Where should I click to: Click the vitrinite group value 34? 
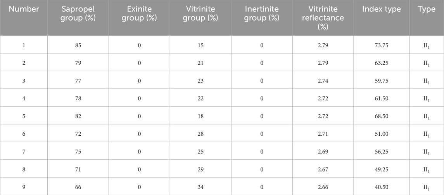(x=200, y=187)
